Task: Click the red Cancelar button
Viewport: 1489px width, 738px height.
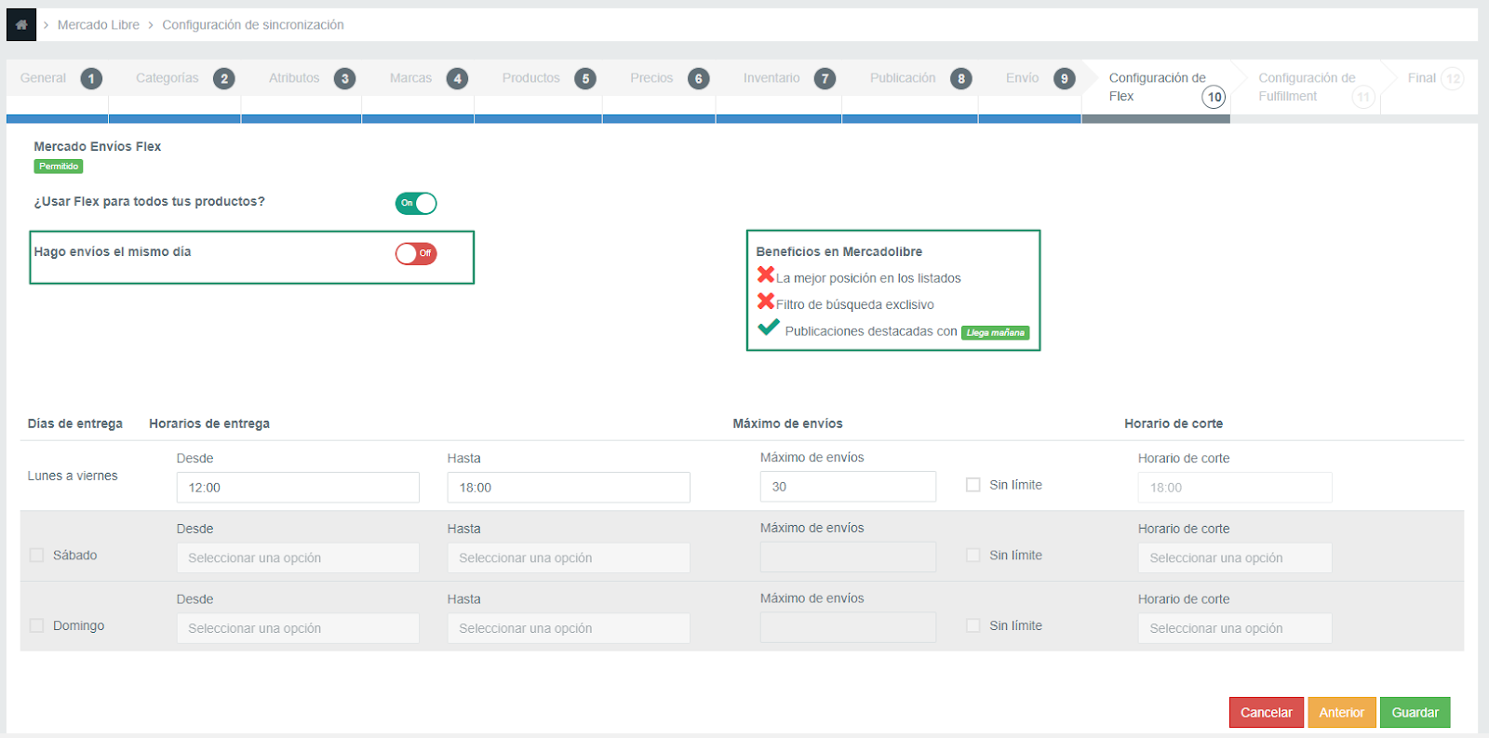Action: point(1267,713)
